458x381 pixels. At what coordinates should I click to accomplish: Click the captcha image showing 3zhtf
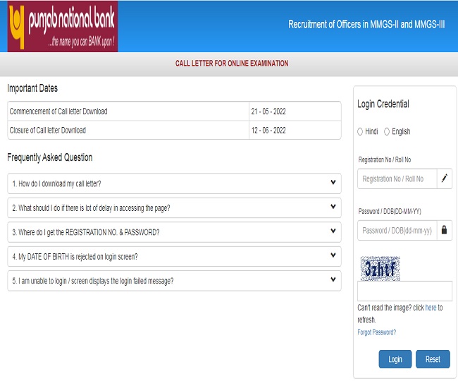pyautogui.click(x=380, y=268)
